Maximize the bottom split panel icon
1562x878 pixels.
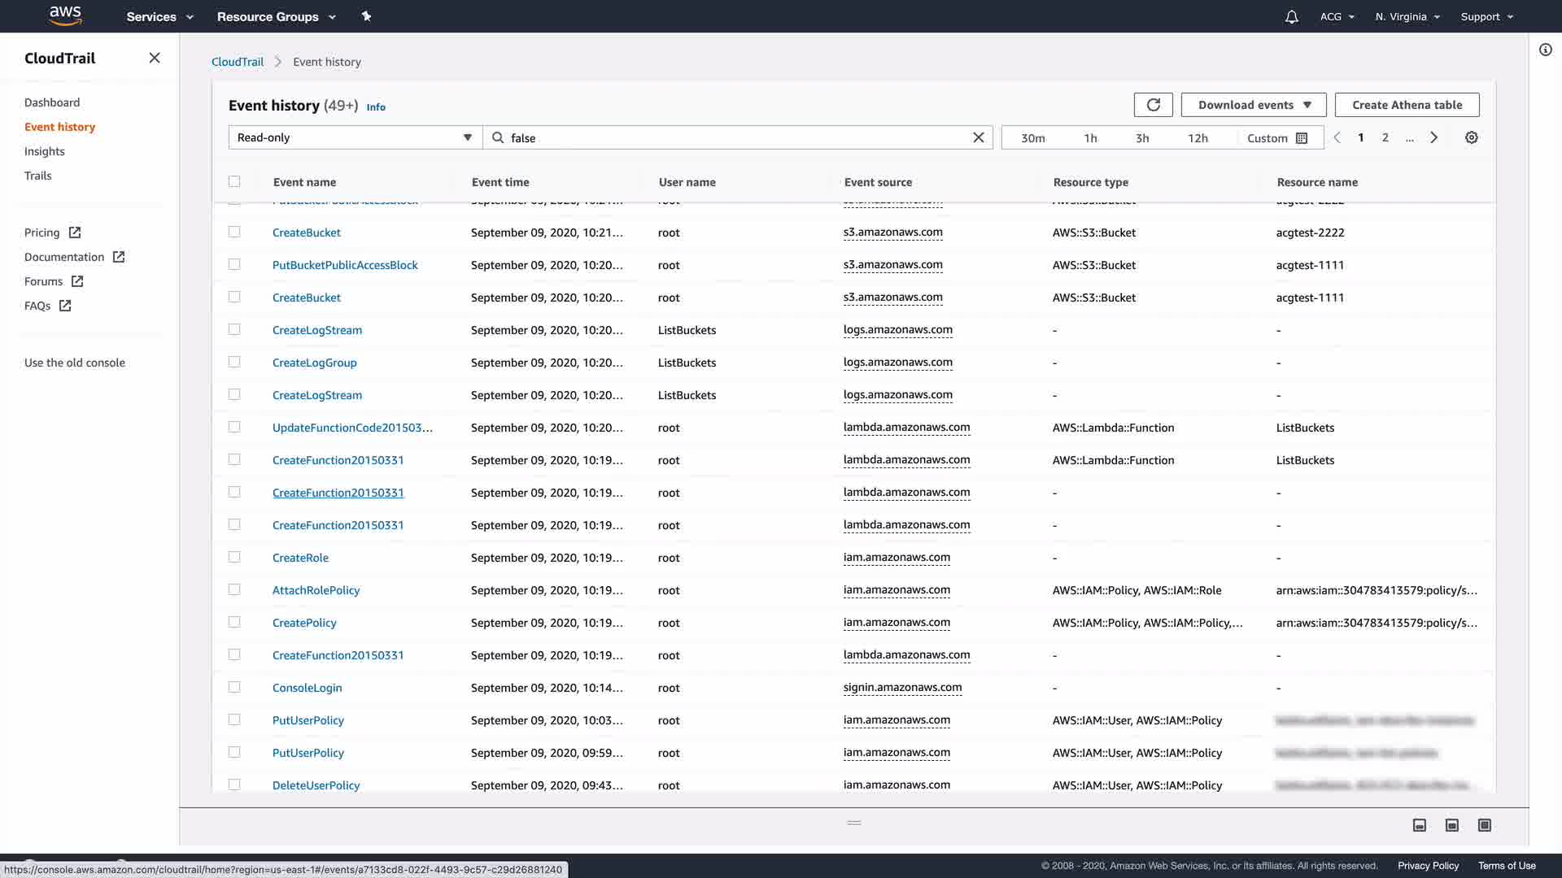click(1484, 825)
